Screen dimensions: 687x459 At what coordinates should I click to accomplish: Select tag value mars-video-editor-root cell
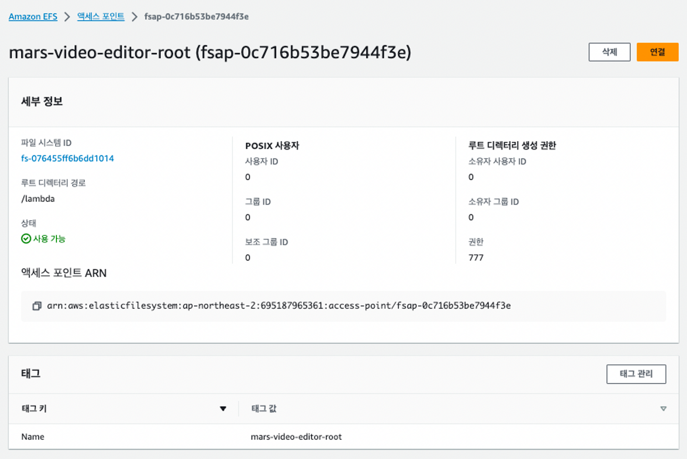click(x=296, y=437)
